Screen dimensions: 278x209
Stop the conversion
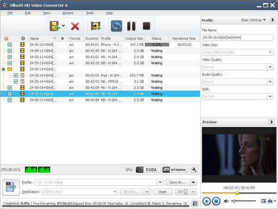click(x=146, y=26)
